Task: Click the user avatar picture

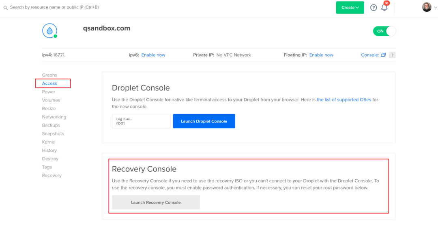Action: [427, 7]
